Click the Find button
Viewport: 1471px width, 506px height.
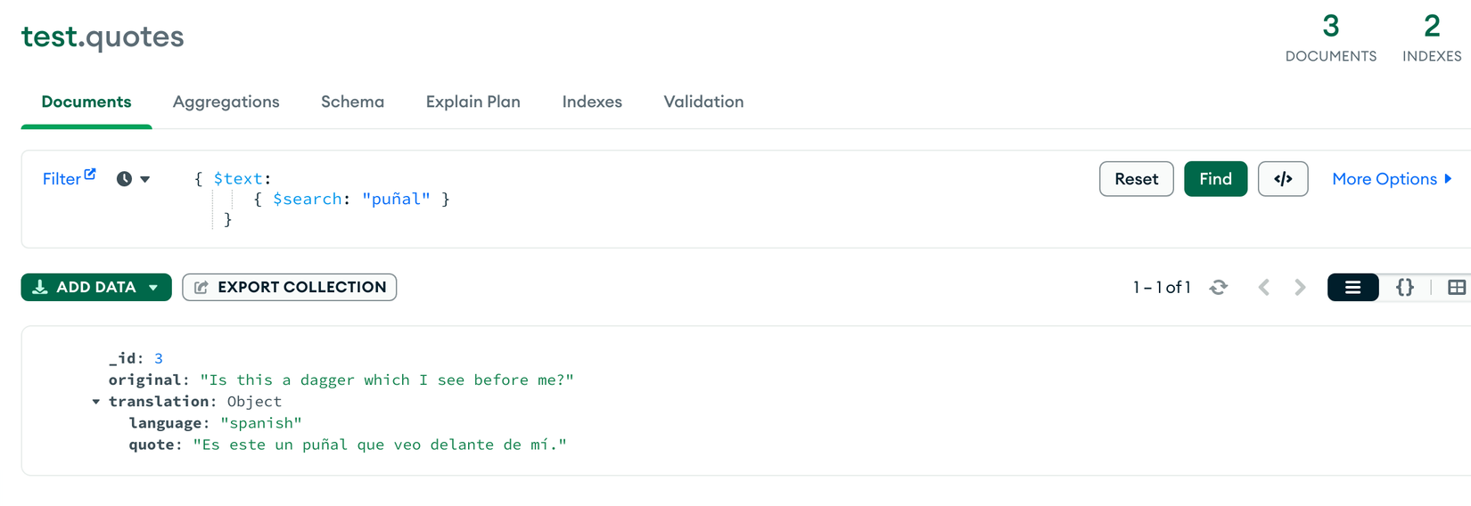click(x=1215, y=179)
